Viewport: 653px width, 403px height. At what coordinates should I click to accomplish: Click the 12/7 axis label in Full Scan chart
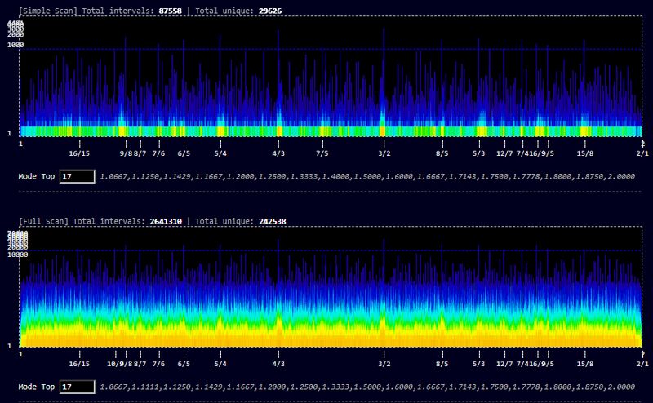[x=504, y=365]
